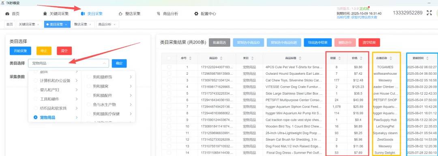Check the row 3 checkbox for Cat Chew Toys

[169, 80]
